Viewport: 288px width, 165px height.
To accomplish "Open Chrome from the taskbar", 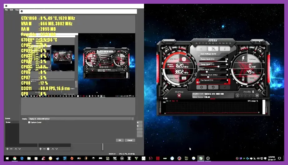I will click(x=15, y=158).
